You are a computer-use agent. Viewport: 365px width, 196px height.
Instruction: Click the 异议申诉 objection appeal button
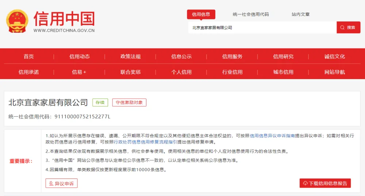point(61,183)
